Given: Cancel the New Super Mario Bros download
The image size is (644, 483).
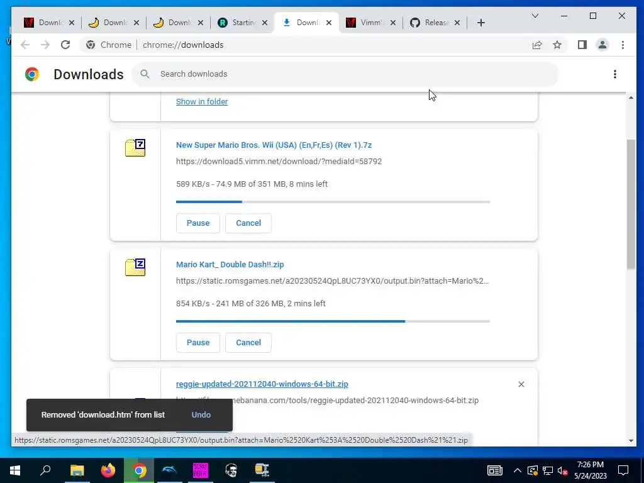Looking at the screenshot, I should 248,223.
